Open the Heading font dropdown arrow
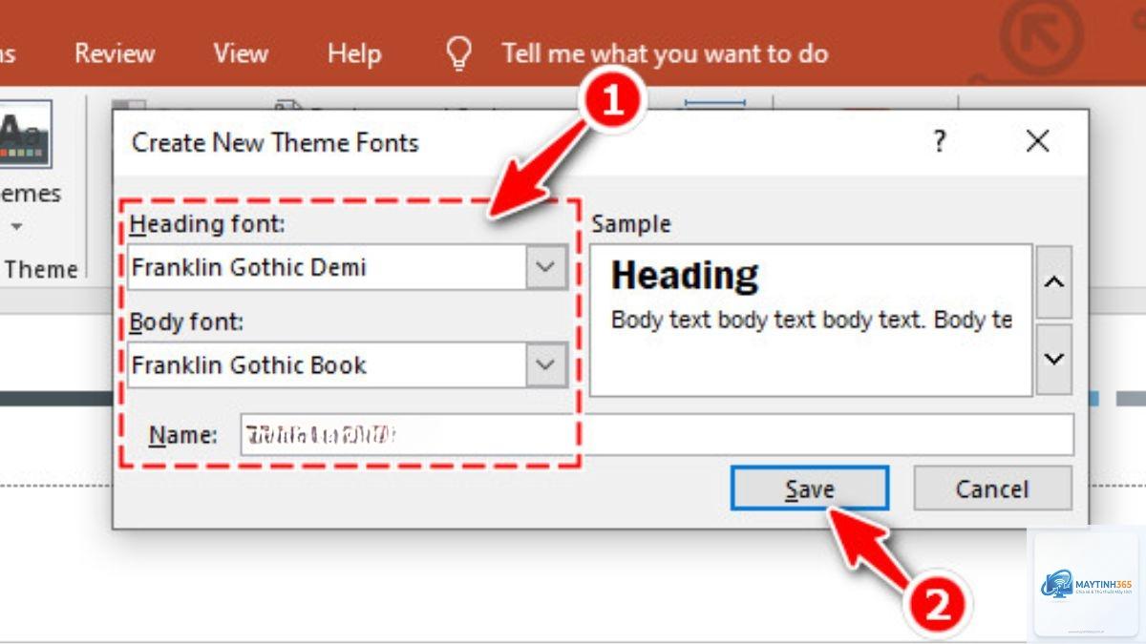This screenshot has width=1146, height=644. pyautogui.click(x=546, y=267)
